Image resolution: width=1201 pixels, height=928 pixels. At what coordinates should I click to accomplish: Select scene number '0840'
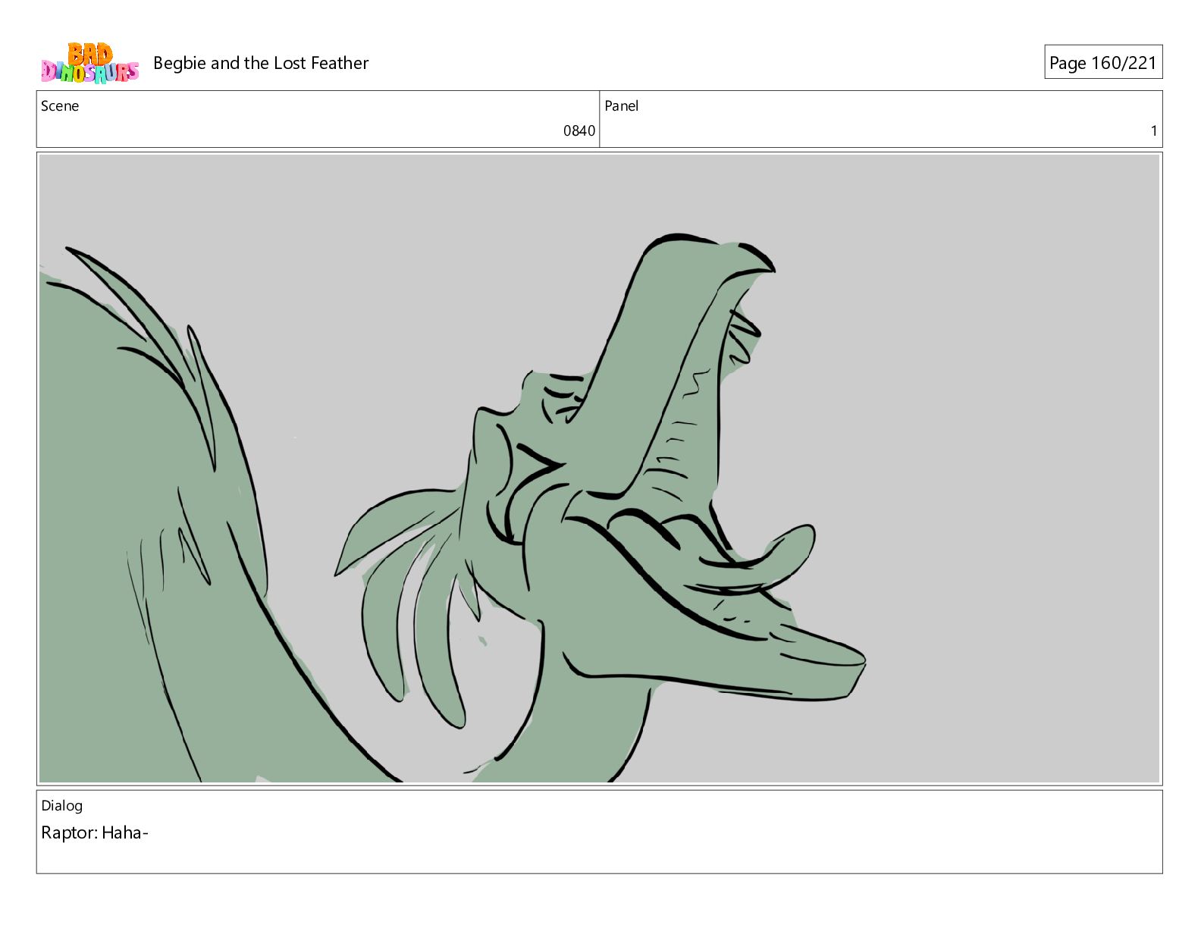click(x=579, y=130)
